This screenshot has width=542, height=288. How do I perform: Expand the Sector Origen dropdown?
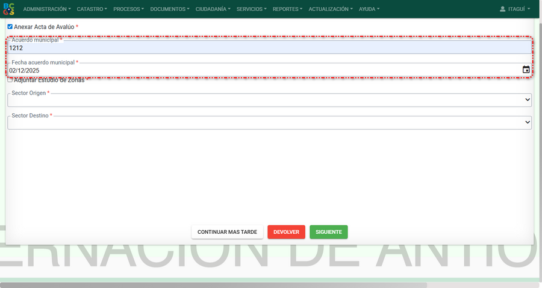(269, 100)
